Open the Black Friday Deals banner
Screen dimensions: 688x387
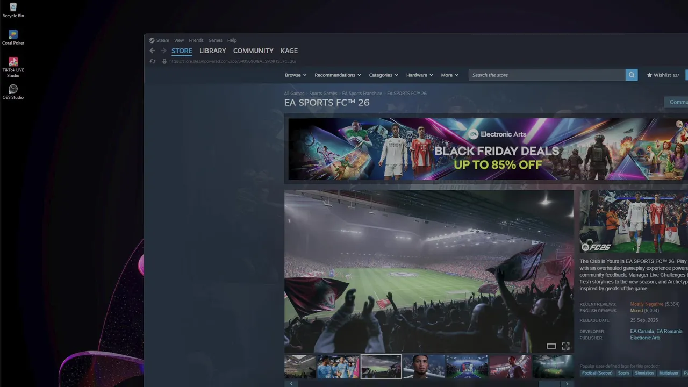(x=488, y=149)
